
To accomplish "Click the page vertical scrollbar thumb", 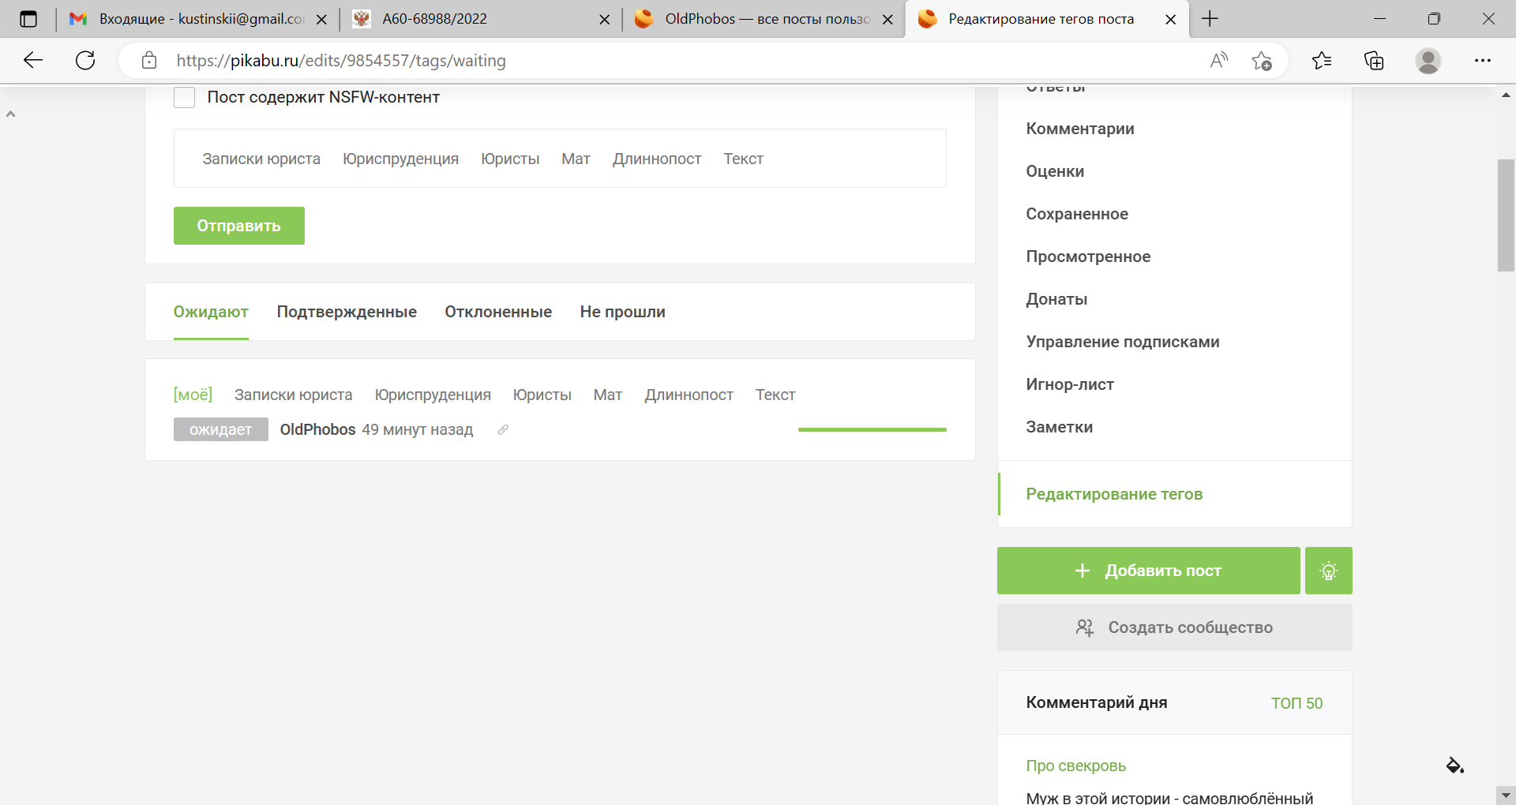I will pyautogui.click(x=1506, y=215).
